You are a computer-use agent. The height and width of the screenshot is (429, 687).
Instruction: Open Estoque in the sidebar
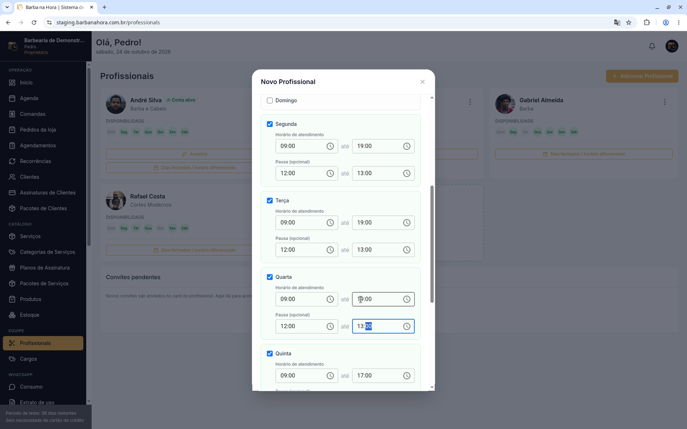43,315
